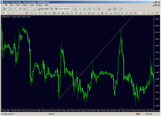
Task: Switch to M15 timeframe
Action: (131, 13)
